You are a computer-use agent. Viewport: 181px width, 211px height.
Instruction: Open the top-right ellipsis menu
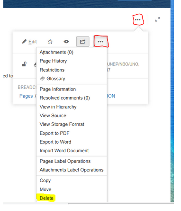138,20
